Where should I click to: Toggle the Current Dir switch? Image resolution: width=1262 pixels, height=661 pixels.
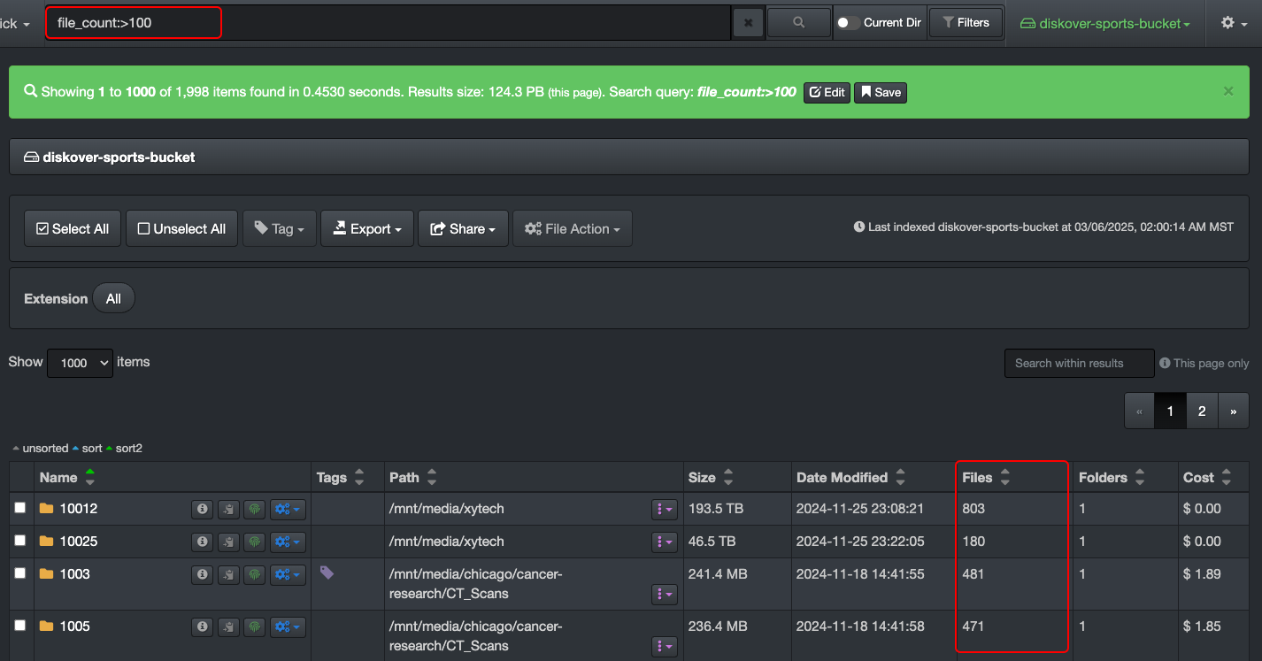[848, 23]
